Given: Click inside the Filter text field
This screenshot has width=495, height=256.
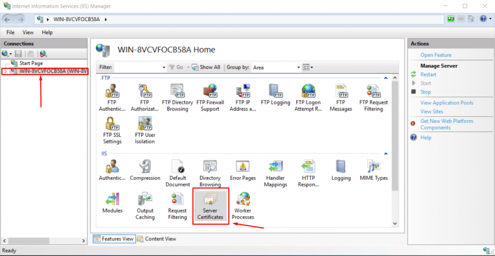Looking at the screenshot, I should coord(138,67).
